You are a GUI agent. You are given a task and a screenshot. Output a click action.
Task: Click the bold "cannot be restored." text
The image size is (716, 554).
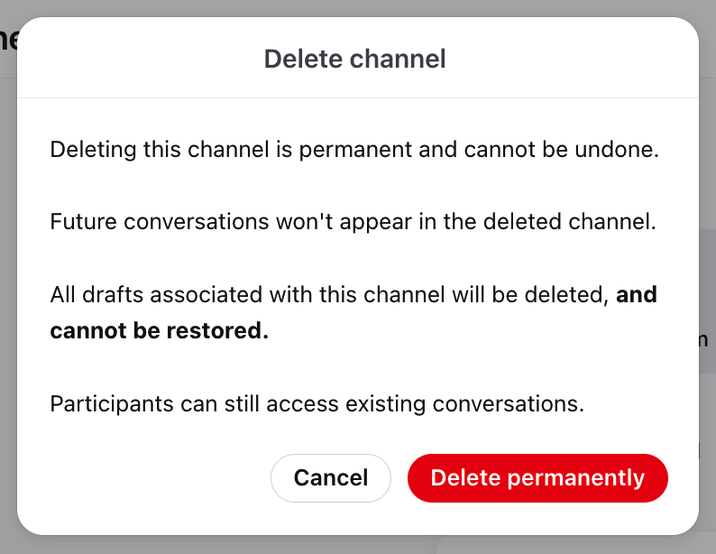click(x=160, y=330)
